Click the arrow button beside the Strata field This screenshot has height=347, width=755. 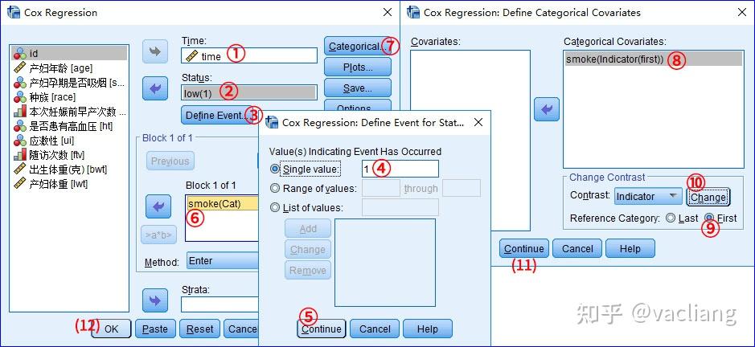click(x=155, y=300)
